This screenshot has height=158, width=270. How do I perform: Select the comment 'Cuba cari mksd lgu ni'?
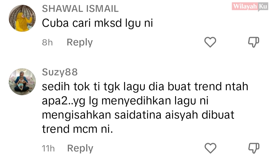[x=97, y=23]
